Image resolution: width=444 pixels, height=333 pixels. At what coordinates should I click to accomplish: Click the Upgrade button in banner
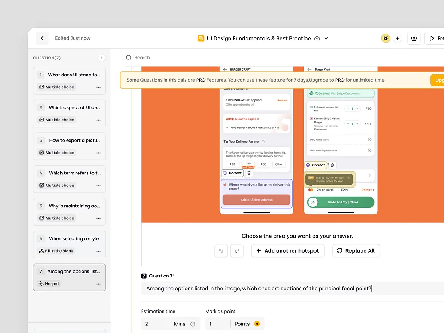[x=437, y=80]
